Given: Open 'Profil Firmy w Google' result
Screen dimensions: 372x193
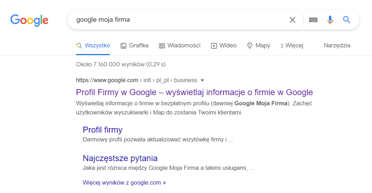Looking at the screenshot, I should click(194, 92).
